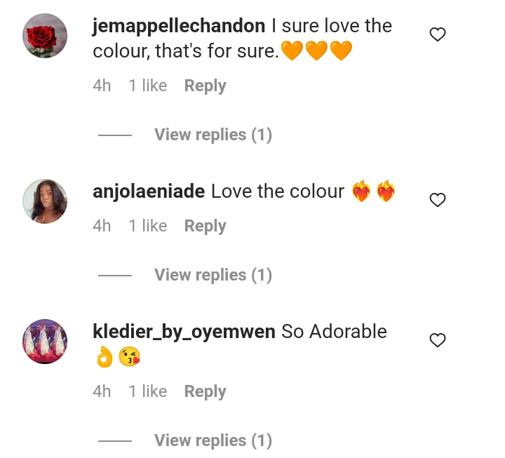Screen dimensions: 505x458
Task: Reply to the 'Love the colour' comment
Action: click(x=205, y=226)
